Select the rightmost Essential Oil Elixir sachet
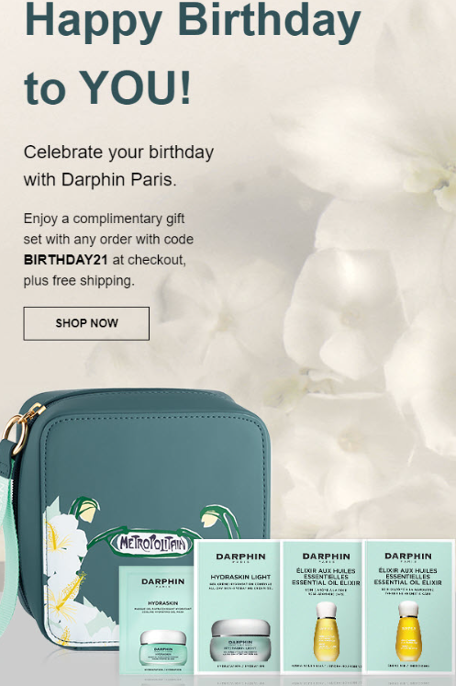 pos(409,605)
